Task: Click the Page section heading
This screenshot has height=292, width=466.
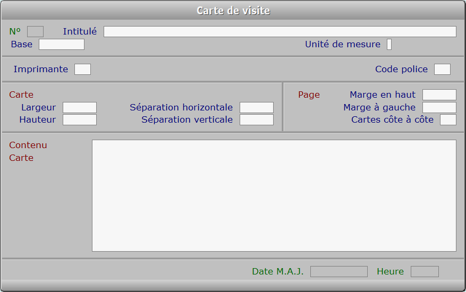Action: tap(309, 95)
